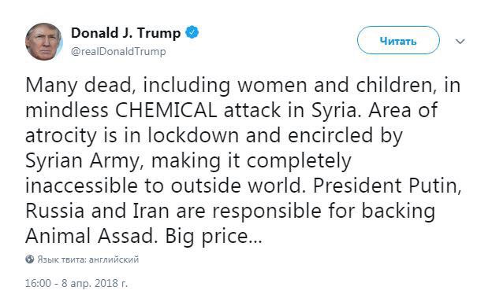492x298 pixels.
Task: Click the first line starting Many dead
Action: (243, 85)
